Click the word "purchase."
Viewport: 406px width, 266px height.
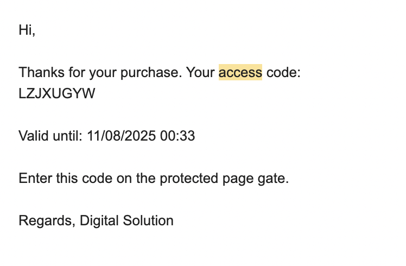(x=151, y=73)
